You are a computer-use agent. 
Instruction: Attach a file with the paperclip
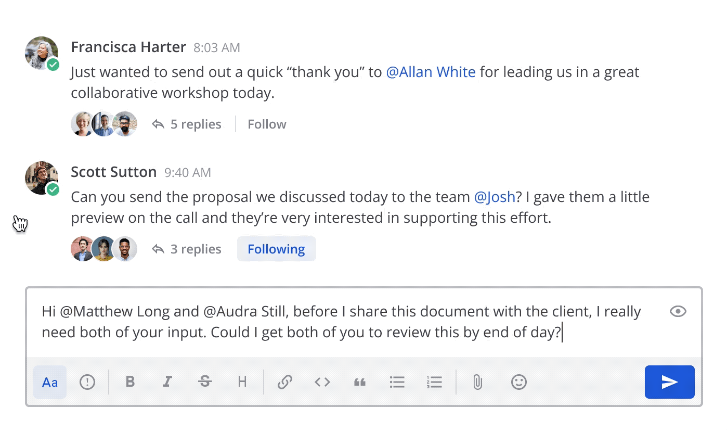(477, 382)
